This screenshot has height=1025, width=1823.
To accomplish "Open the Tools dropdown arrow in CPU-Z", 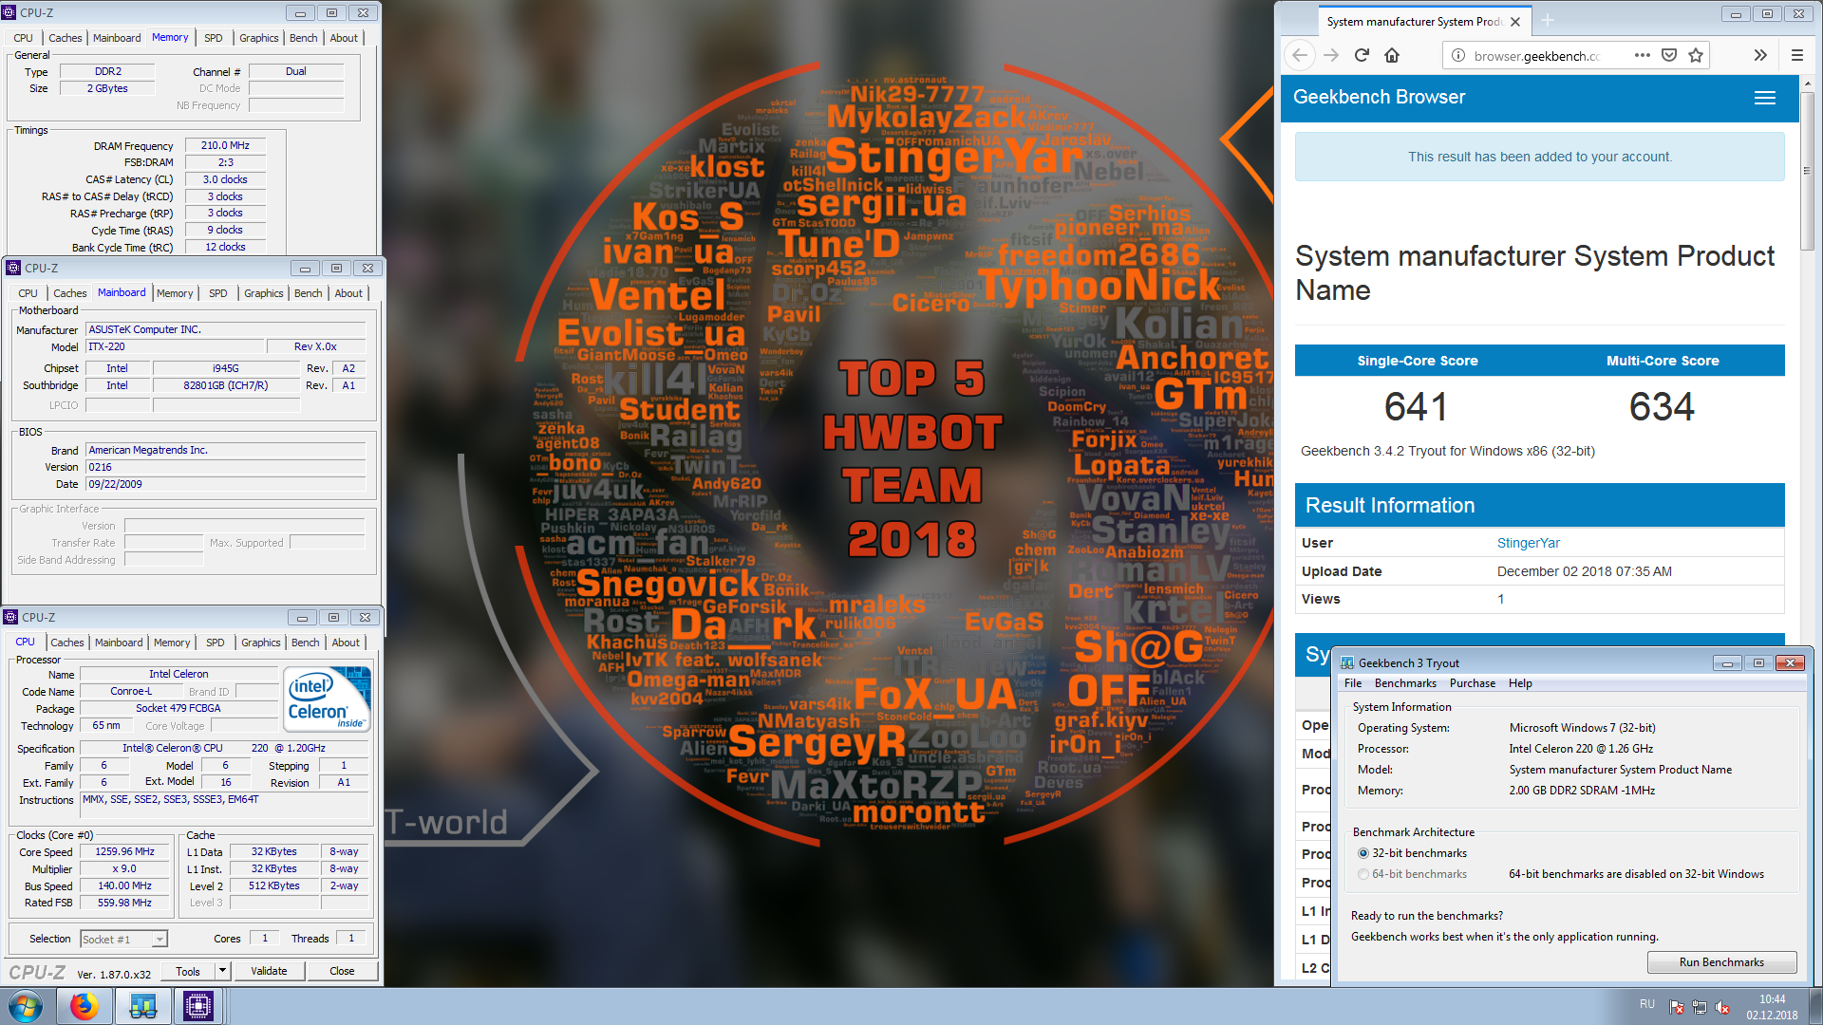I will [222, 971].
